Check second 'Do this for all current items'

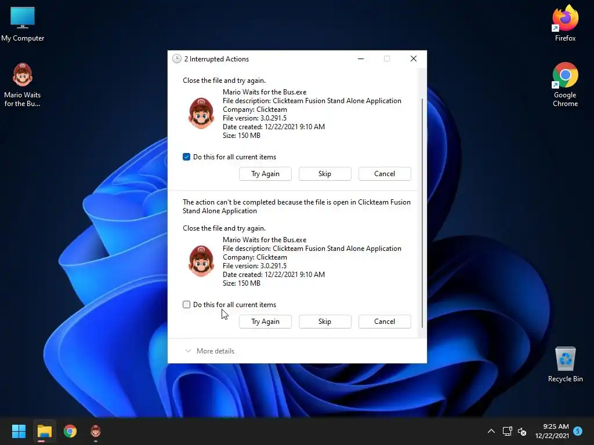(186, 305)
